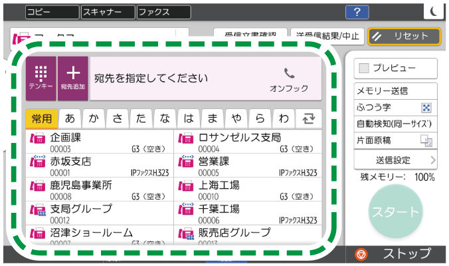Select destination name ロサンゼルス支局
This screenshot has height=266, width=449.
coord(240,138)
